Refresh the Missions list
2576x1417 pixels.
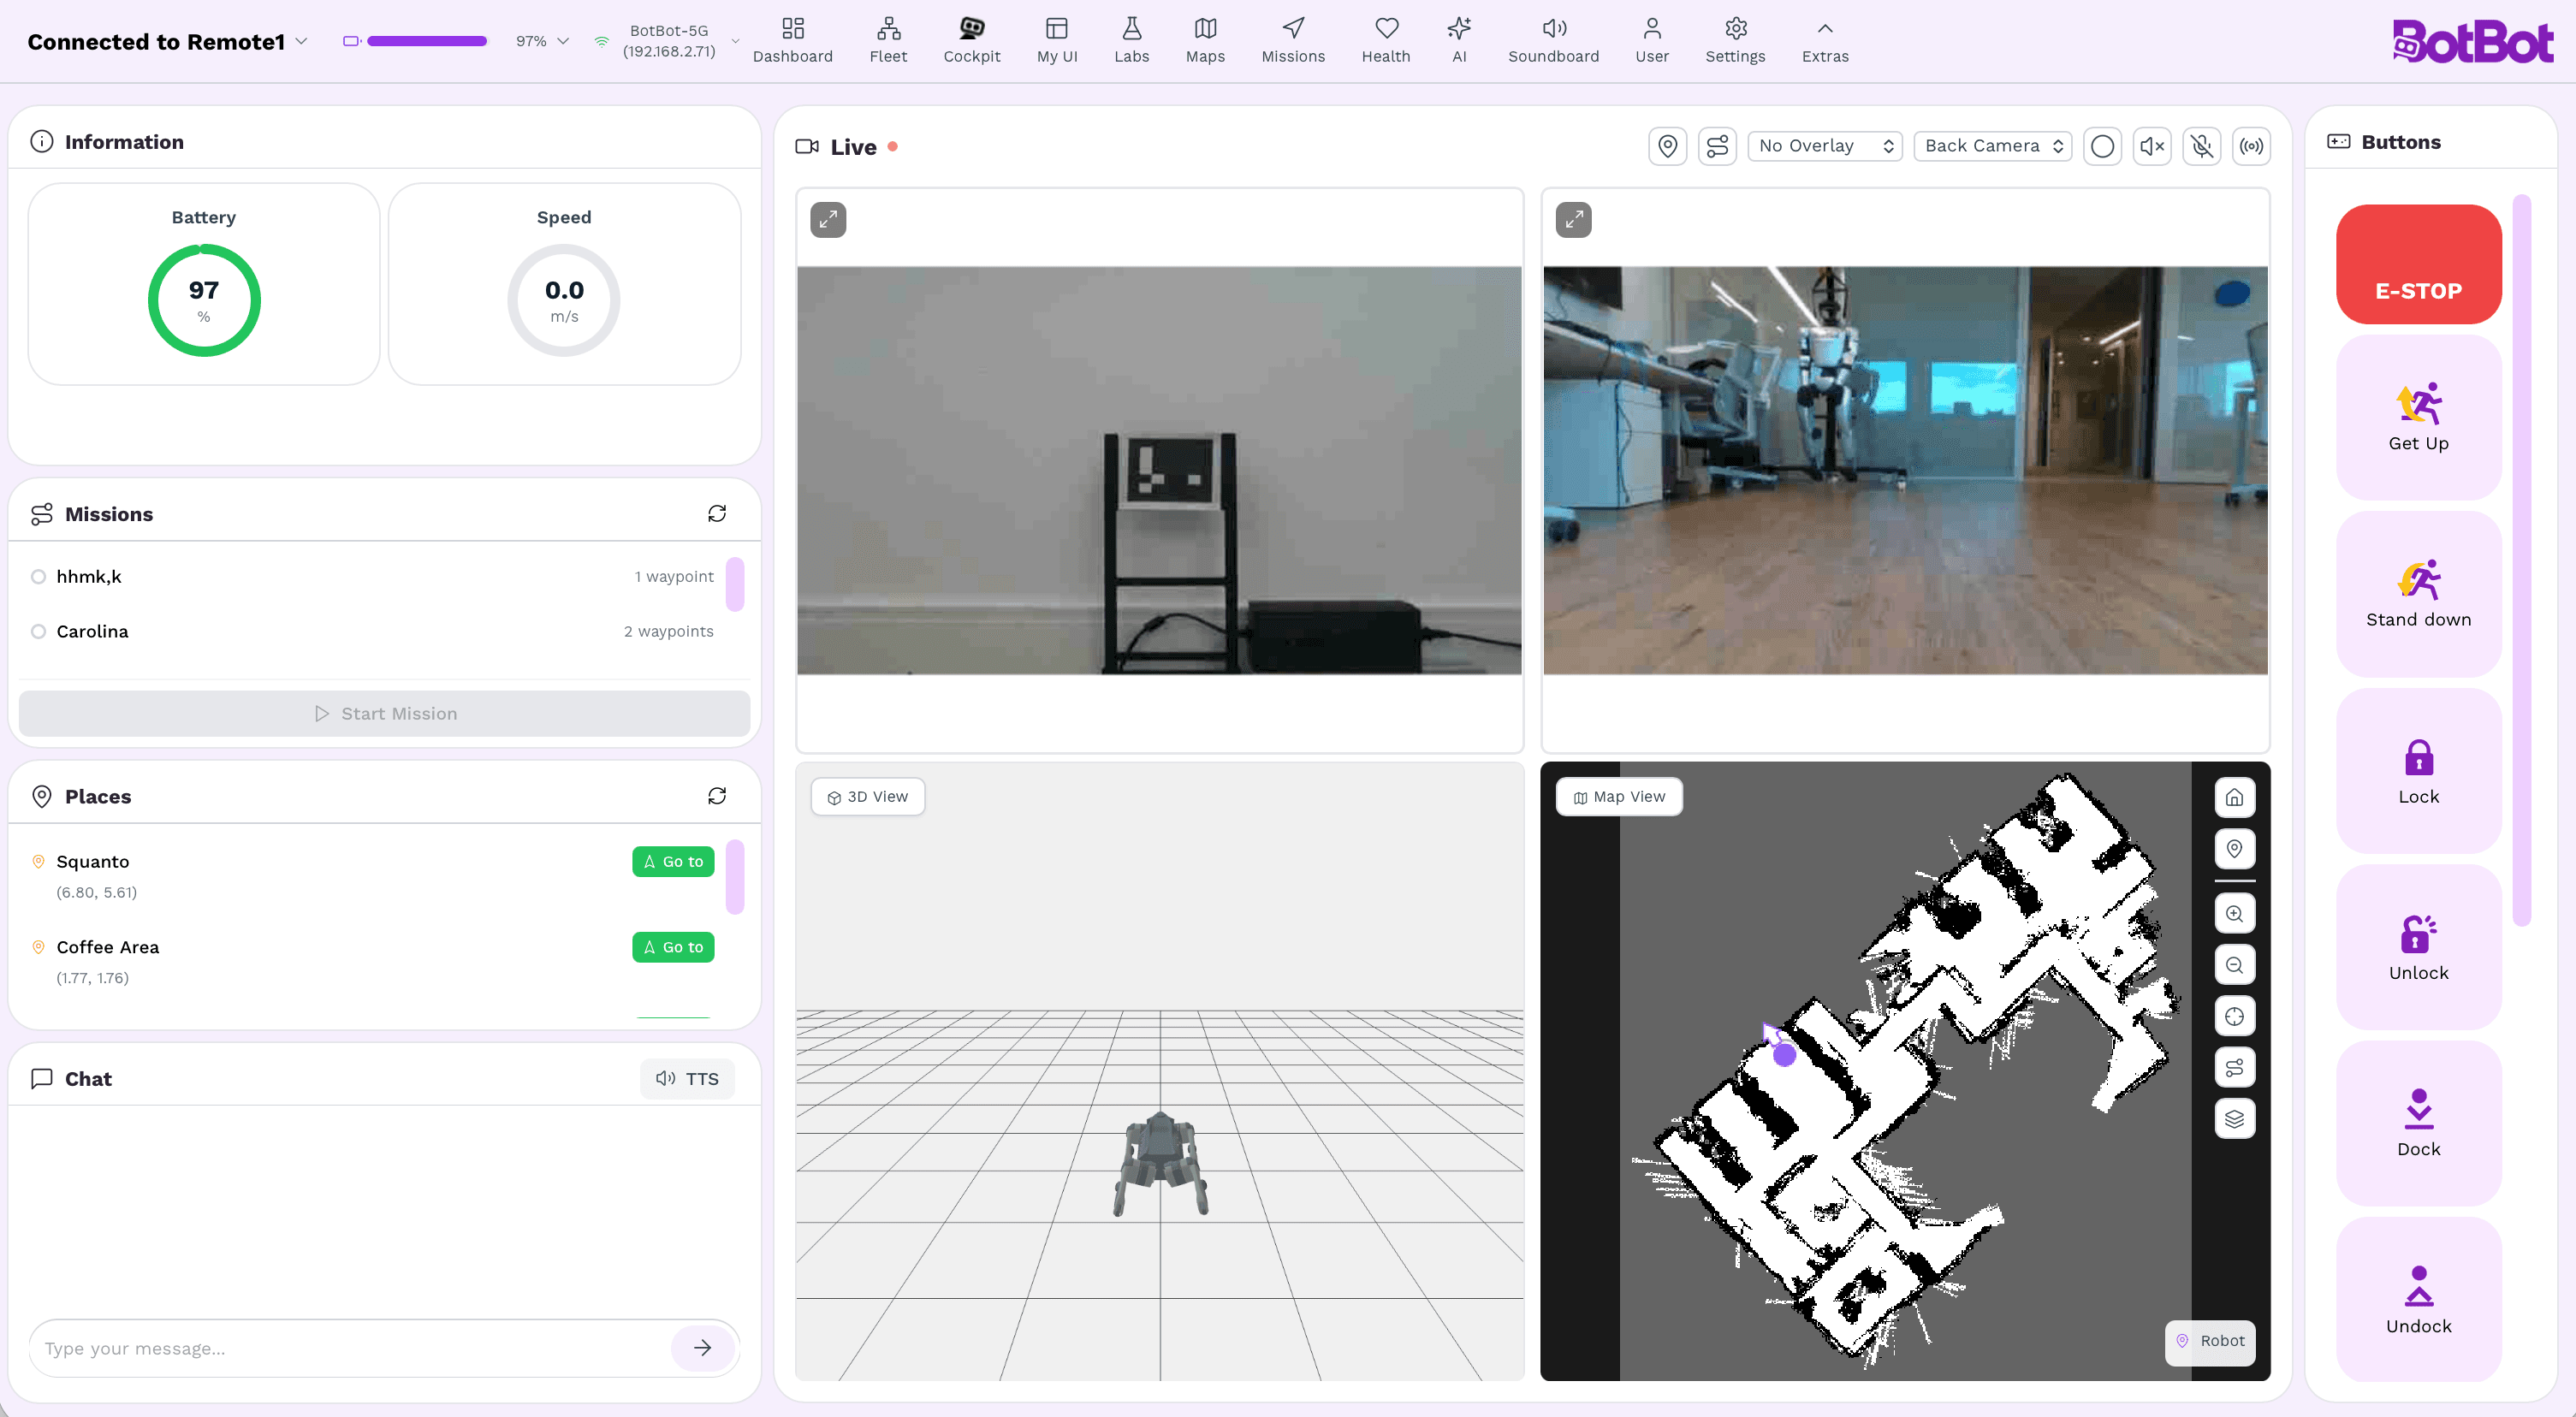(717, 513)
